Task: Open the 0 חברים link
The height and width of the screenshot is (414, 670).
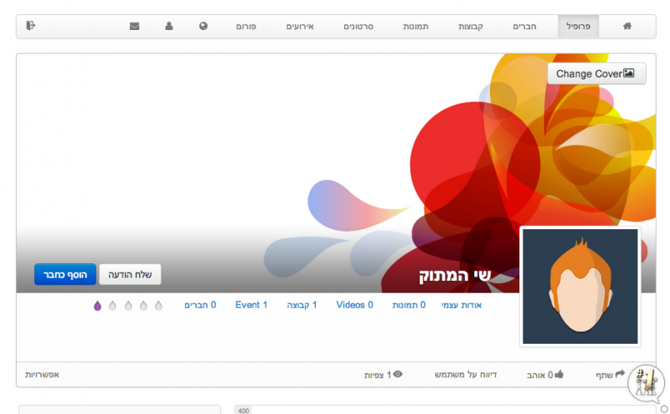Action: pyautogui.click(x=200, y=304)
